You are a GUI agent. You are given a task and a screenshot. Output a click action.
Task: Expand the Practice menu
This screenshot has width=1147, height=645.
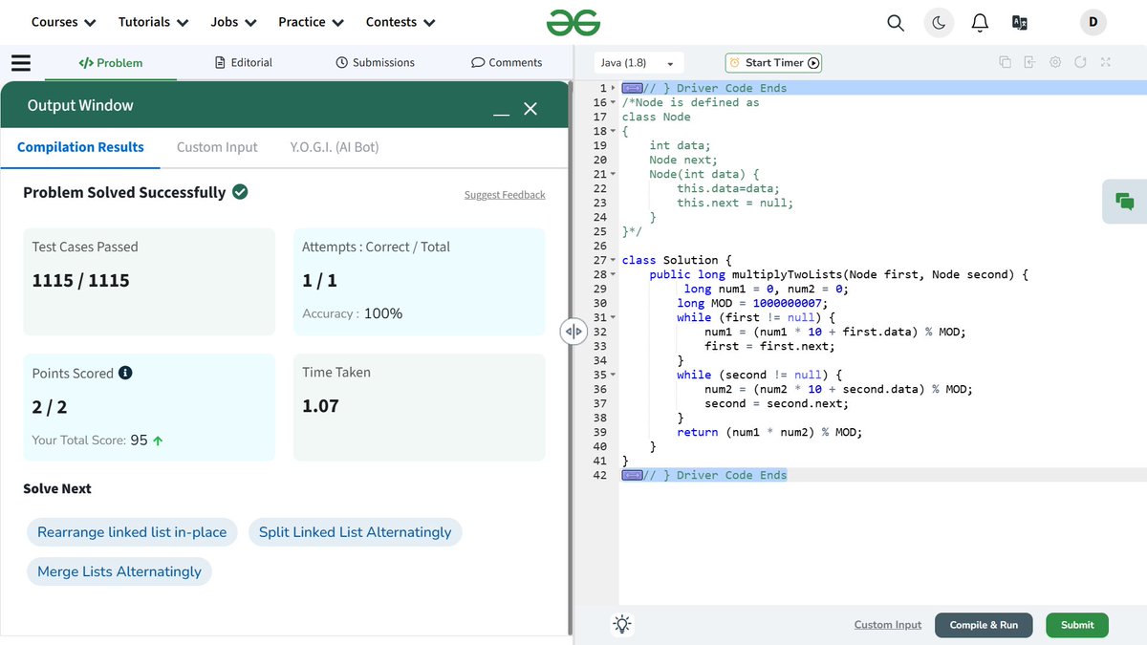point(311,22)
